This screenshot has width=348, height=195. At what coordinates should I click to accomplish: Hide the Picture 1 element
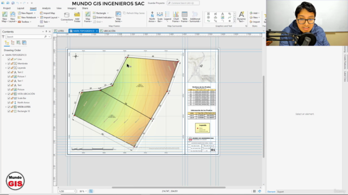coord(9,76)
